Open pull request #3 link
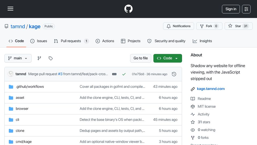 point(60,74)
